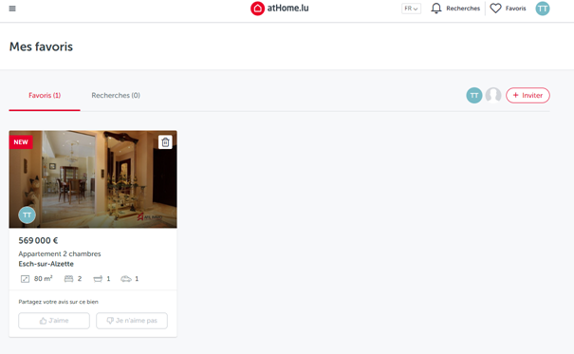Click the Inviter button
The image size is (574, 354).
tap(528, 95)
